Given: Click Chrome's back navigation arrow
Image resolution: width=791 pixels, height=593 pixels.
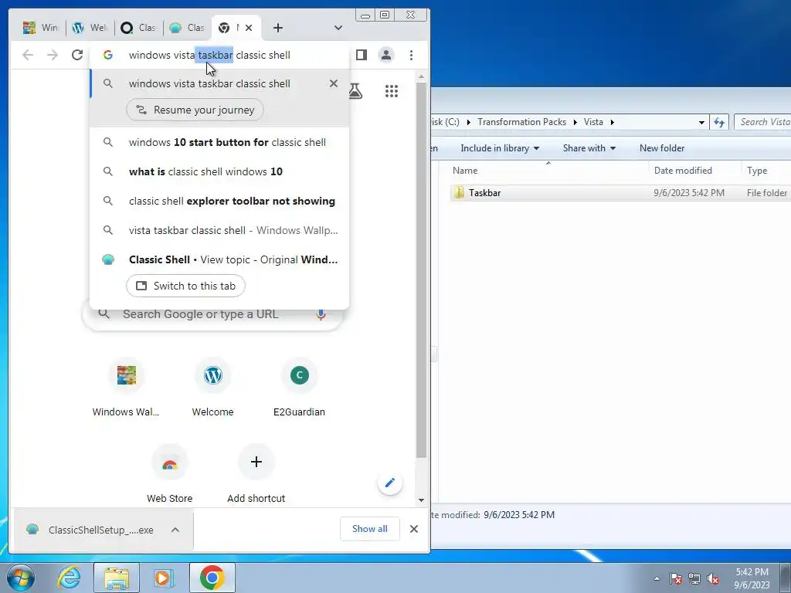Looking at the screenshot, I should (x=28, y=55).
